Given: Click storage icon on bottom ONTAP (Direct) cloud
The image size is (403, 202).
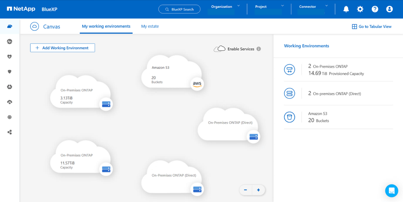Looking at the screenshot, I should coord(197,189).
